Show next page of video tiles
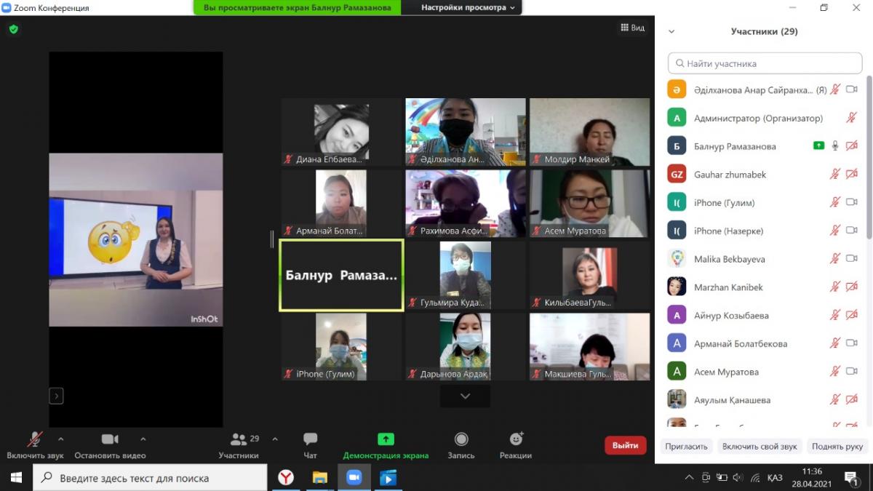The width and height of the screenshot is (873, 491). (465, 396)
